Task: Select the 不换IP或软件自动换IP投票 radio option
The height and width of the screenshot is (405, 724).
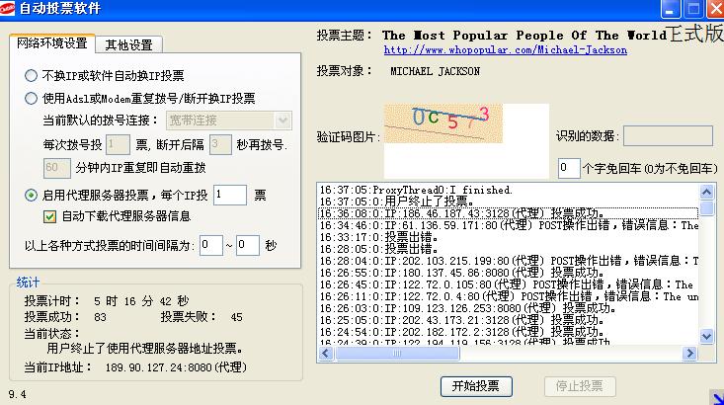Action: tap(32, 75)
